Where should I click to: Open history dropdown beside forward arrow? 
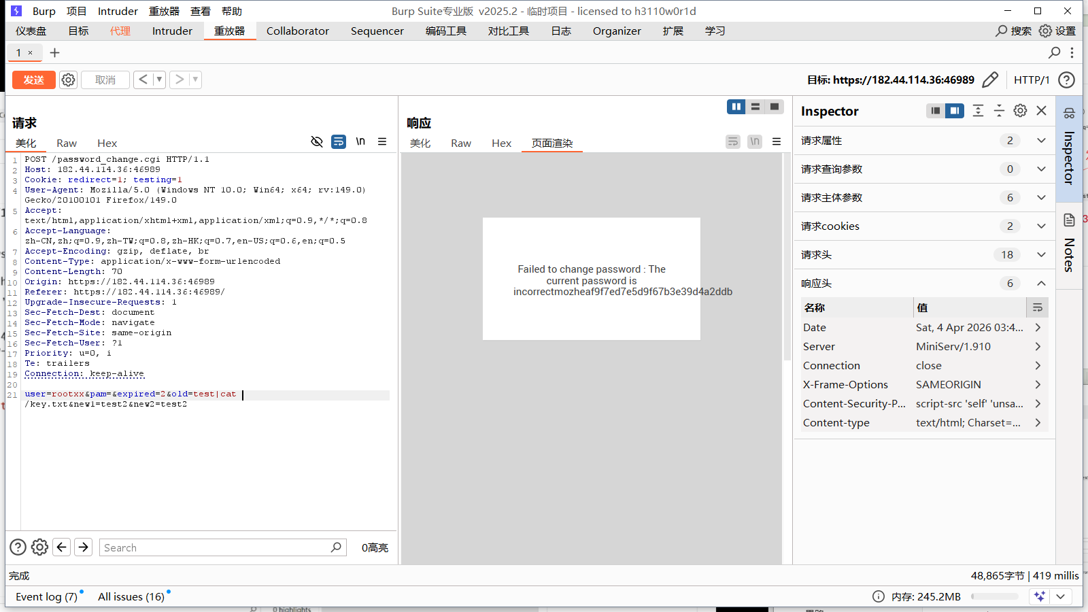[195, 80]
